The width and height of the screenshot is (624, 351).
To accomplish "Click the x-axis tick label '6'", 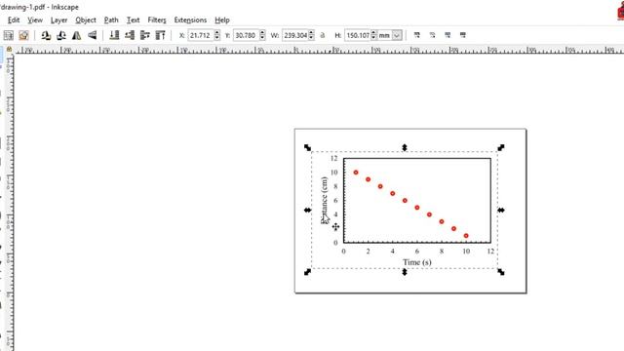I will click(417, 252).
